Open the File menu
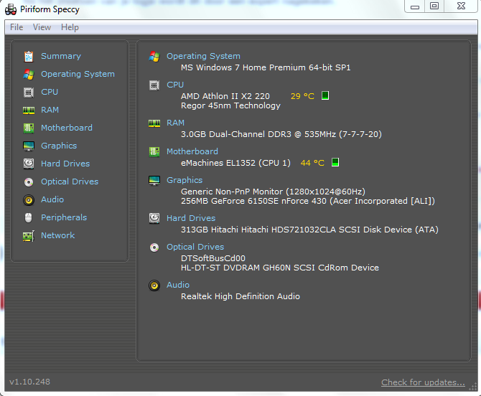481x396 pixels. 17,27
